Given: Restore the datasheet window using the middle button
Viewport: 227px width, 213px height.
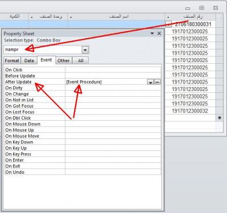Looking at the screenshot, I should pyautogui.click(x=201, y=8).
